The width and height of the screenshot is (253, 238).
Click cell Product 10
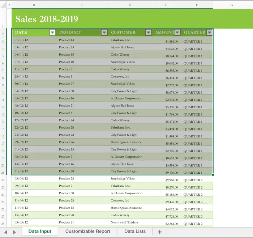[x=66, y=62]
